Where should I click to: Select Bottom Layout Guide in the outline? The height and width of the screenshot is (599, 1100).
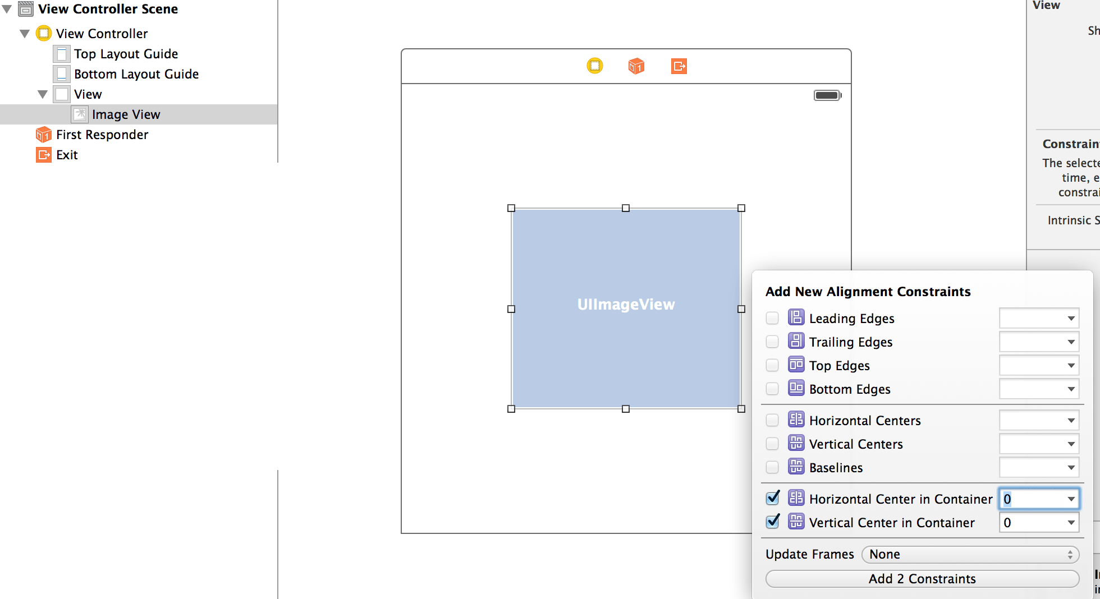[x=136, y=73]
